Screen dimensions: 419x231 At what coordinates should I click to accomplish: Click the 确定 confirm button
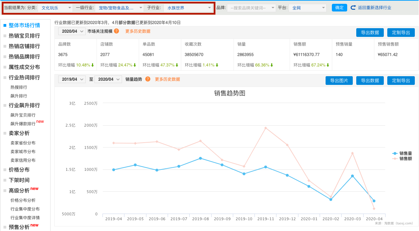click(339, 7)
